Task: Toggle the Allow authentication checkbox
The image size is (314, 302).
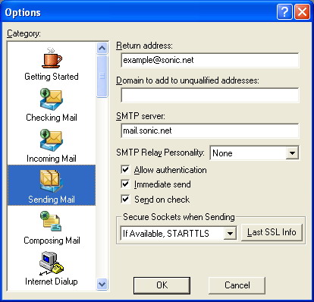Action: pos(125,169)
